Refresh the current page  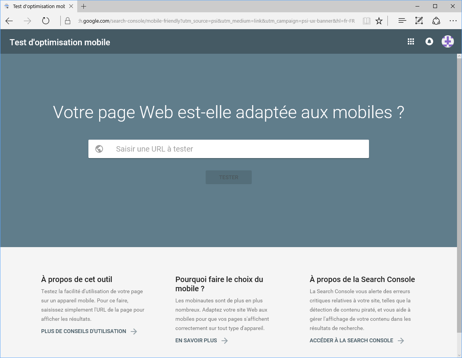pos(46,21)
